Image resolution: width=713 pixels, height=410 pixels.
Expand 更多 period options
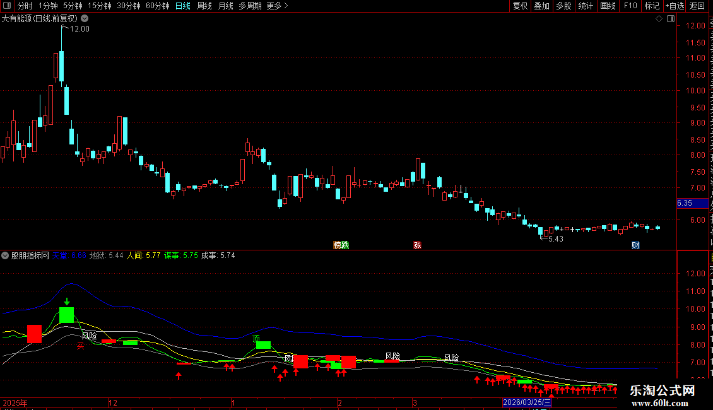point(278,6)
